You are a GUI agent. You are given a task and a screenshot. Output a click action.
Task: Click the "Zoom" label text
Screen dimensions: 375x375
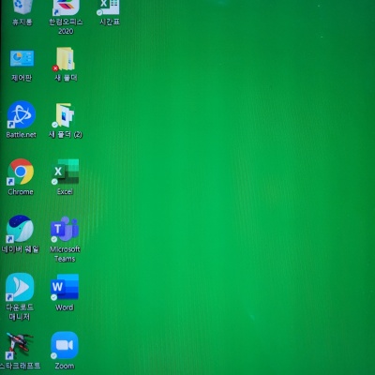[65, 366]
